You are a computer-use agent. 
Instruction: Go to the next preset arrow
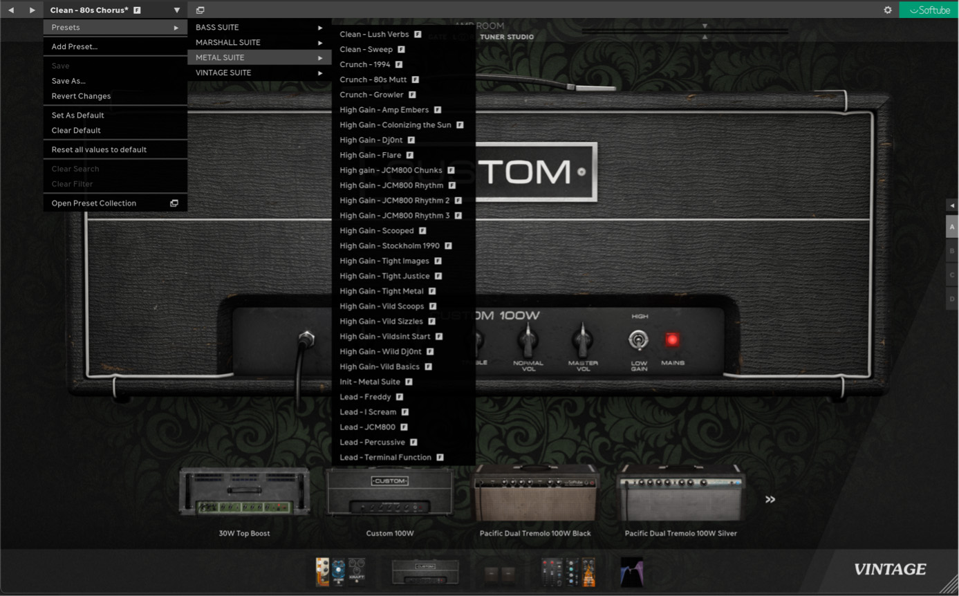pyautogui.click(x=32, y=10)
